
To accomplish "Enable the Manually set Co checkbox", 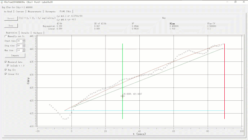I will click(x=6, y=36).
